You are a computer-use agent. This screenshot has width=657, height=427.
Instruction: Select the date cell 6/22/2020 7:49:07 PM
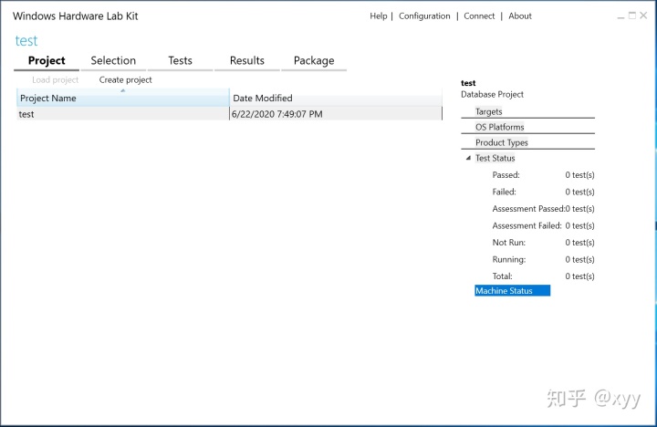277,114
